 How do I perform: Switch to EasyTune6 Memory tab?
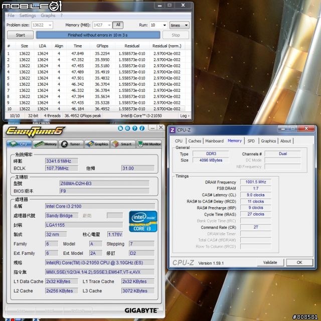coord(45,144)
